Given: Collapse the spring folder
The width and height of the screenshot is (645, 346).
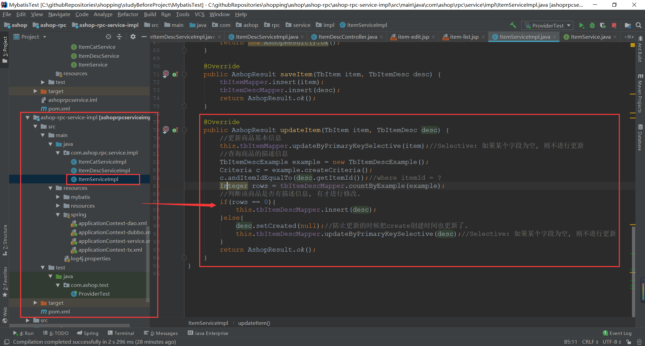Looking at the screenshot, I should click(x=58, y=215).
